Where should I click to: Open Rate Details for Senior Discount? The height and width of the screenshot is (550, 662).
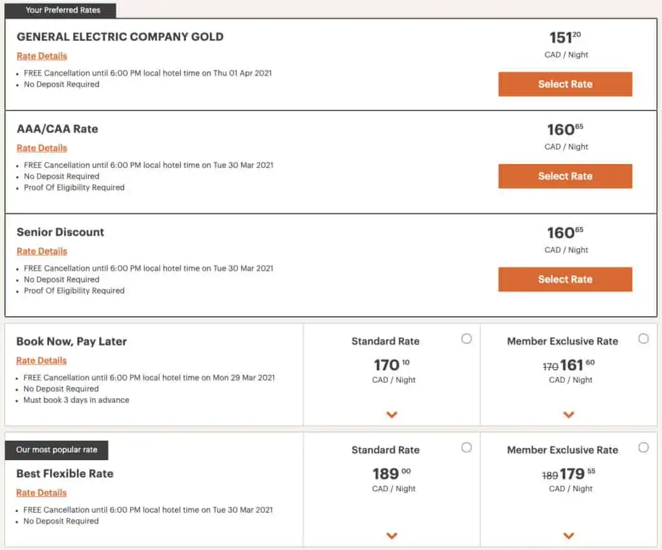tap(42, 251)
